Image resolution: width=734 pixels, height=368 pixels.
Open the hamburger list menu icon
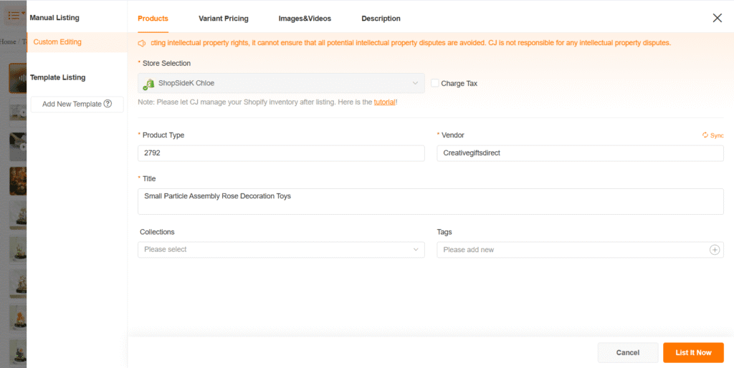tap(14, 15)
